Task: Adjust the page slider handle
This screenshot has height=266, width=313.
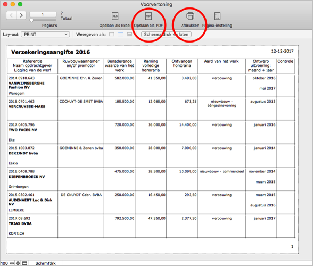Action: click(31, 20)
